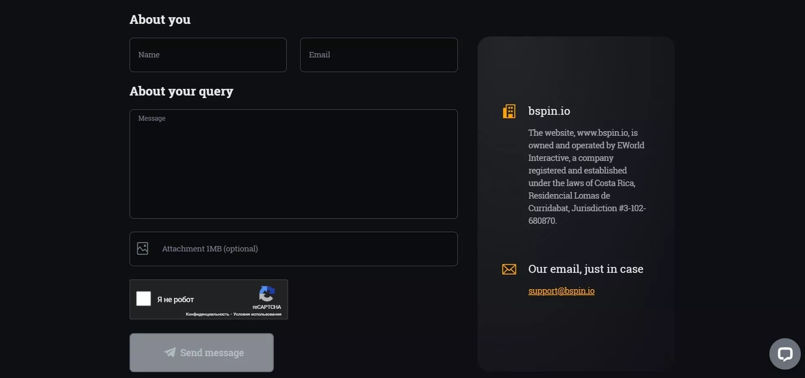Open the live chat widget bubble
Image resolution: width=805 pixels, height=378 pixels.
[784, 354]
